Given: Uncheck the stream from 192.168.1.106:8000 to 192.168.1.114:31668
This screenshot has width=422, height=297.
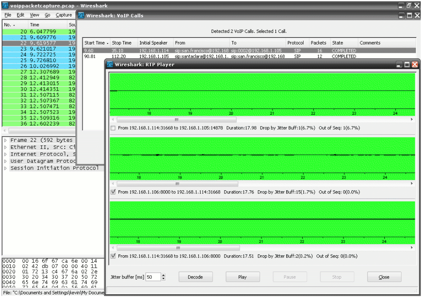Looking at the screenshot, I should pos(113,192).
